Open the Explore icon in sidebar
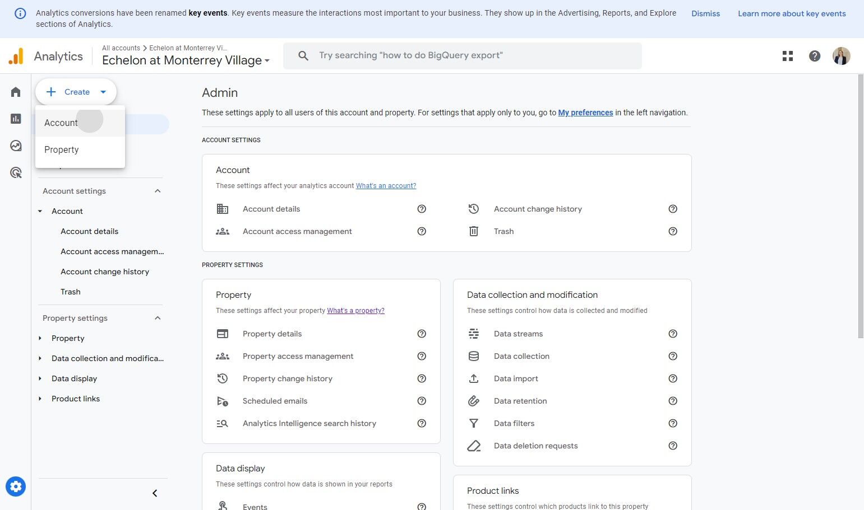Viewport: 864px width, 510px height. [16, 146]
